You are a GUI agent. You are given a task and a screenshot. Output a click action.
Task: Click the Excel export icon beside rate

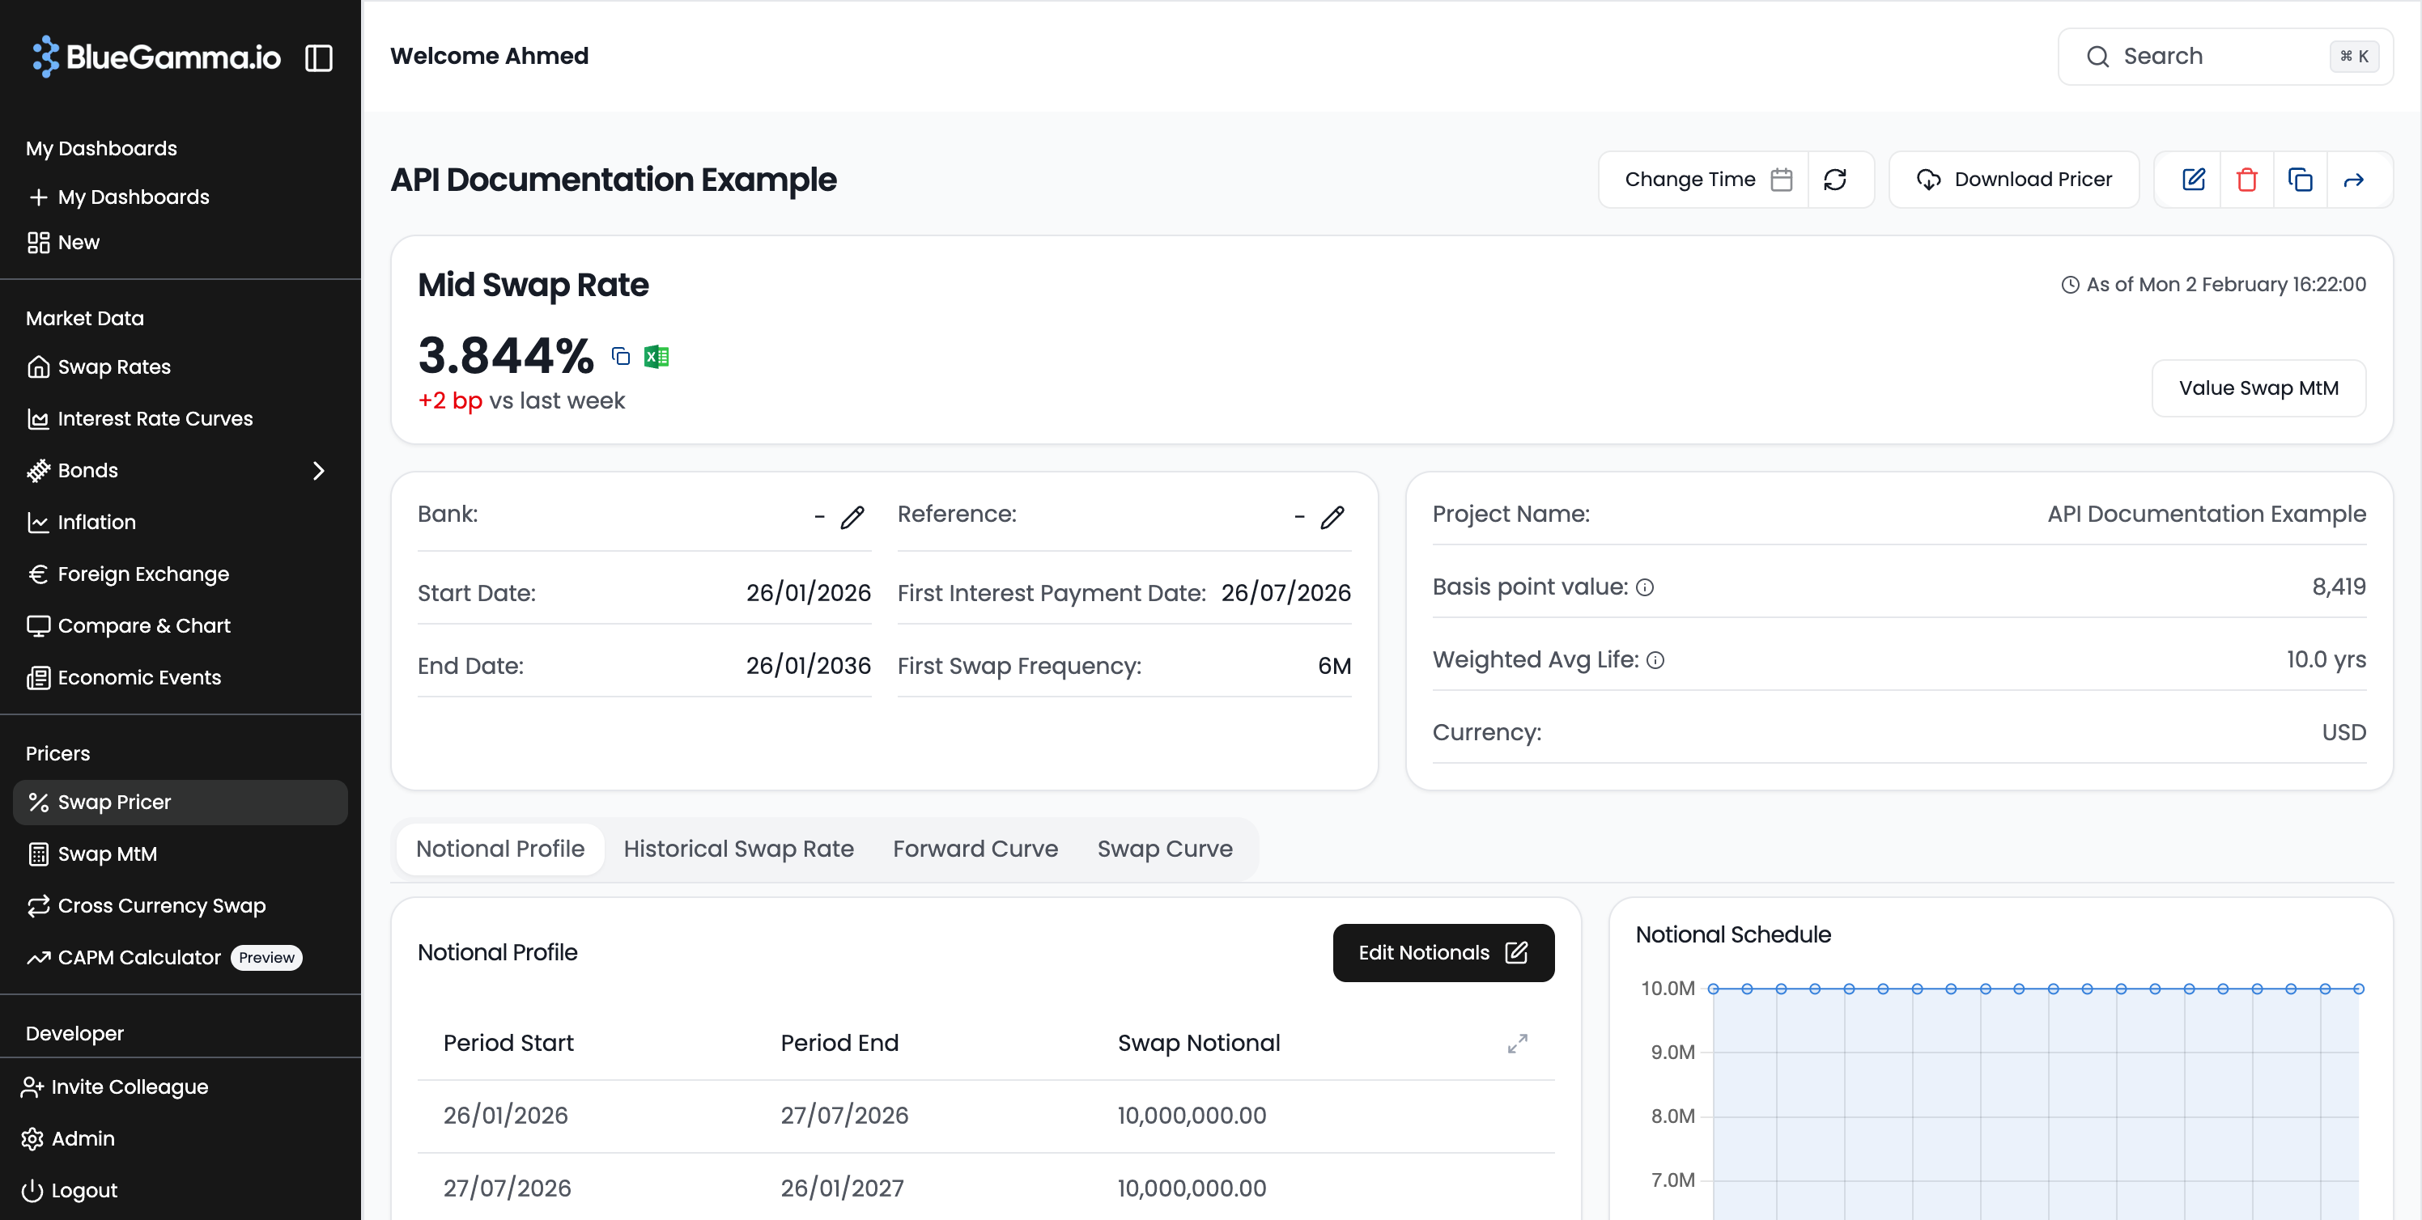656,356
